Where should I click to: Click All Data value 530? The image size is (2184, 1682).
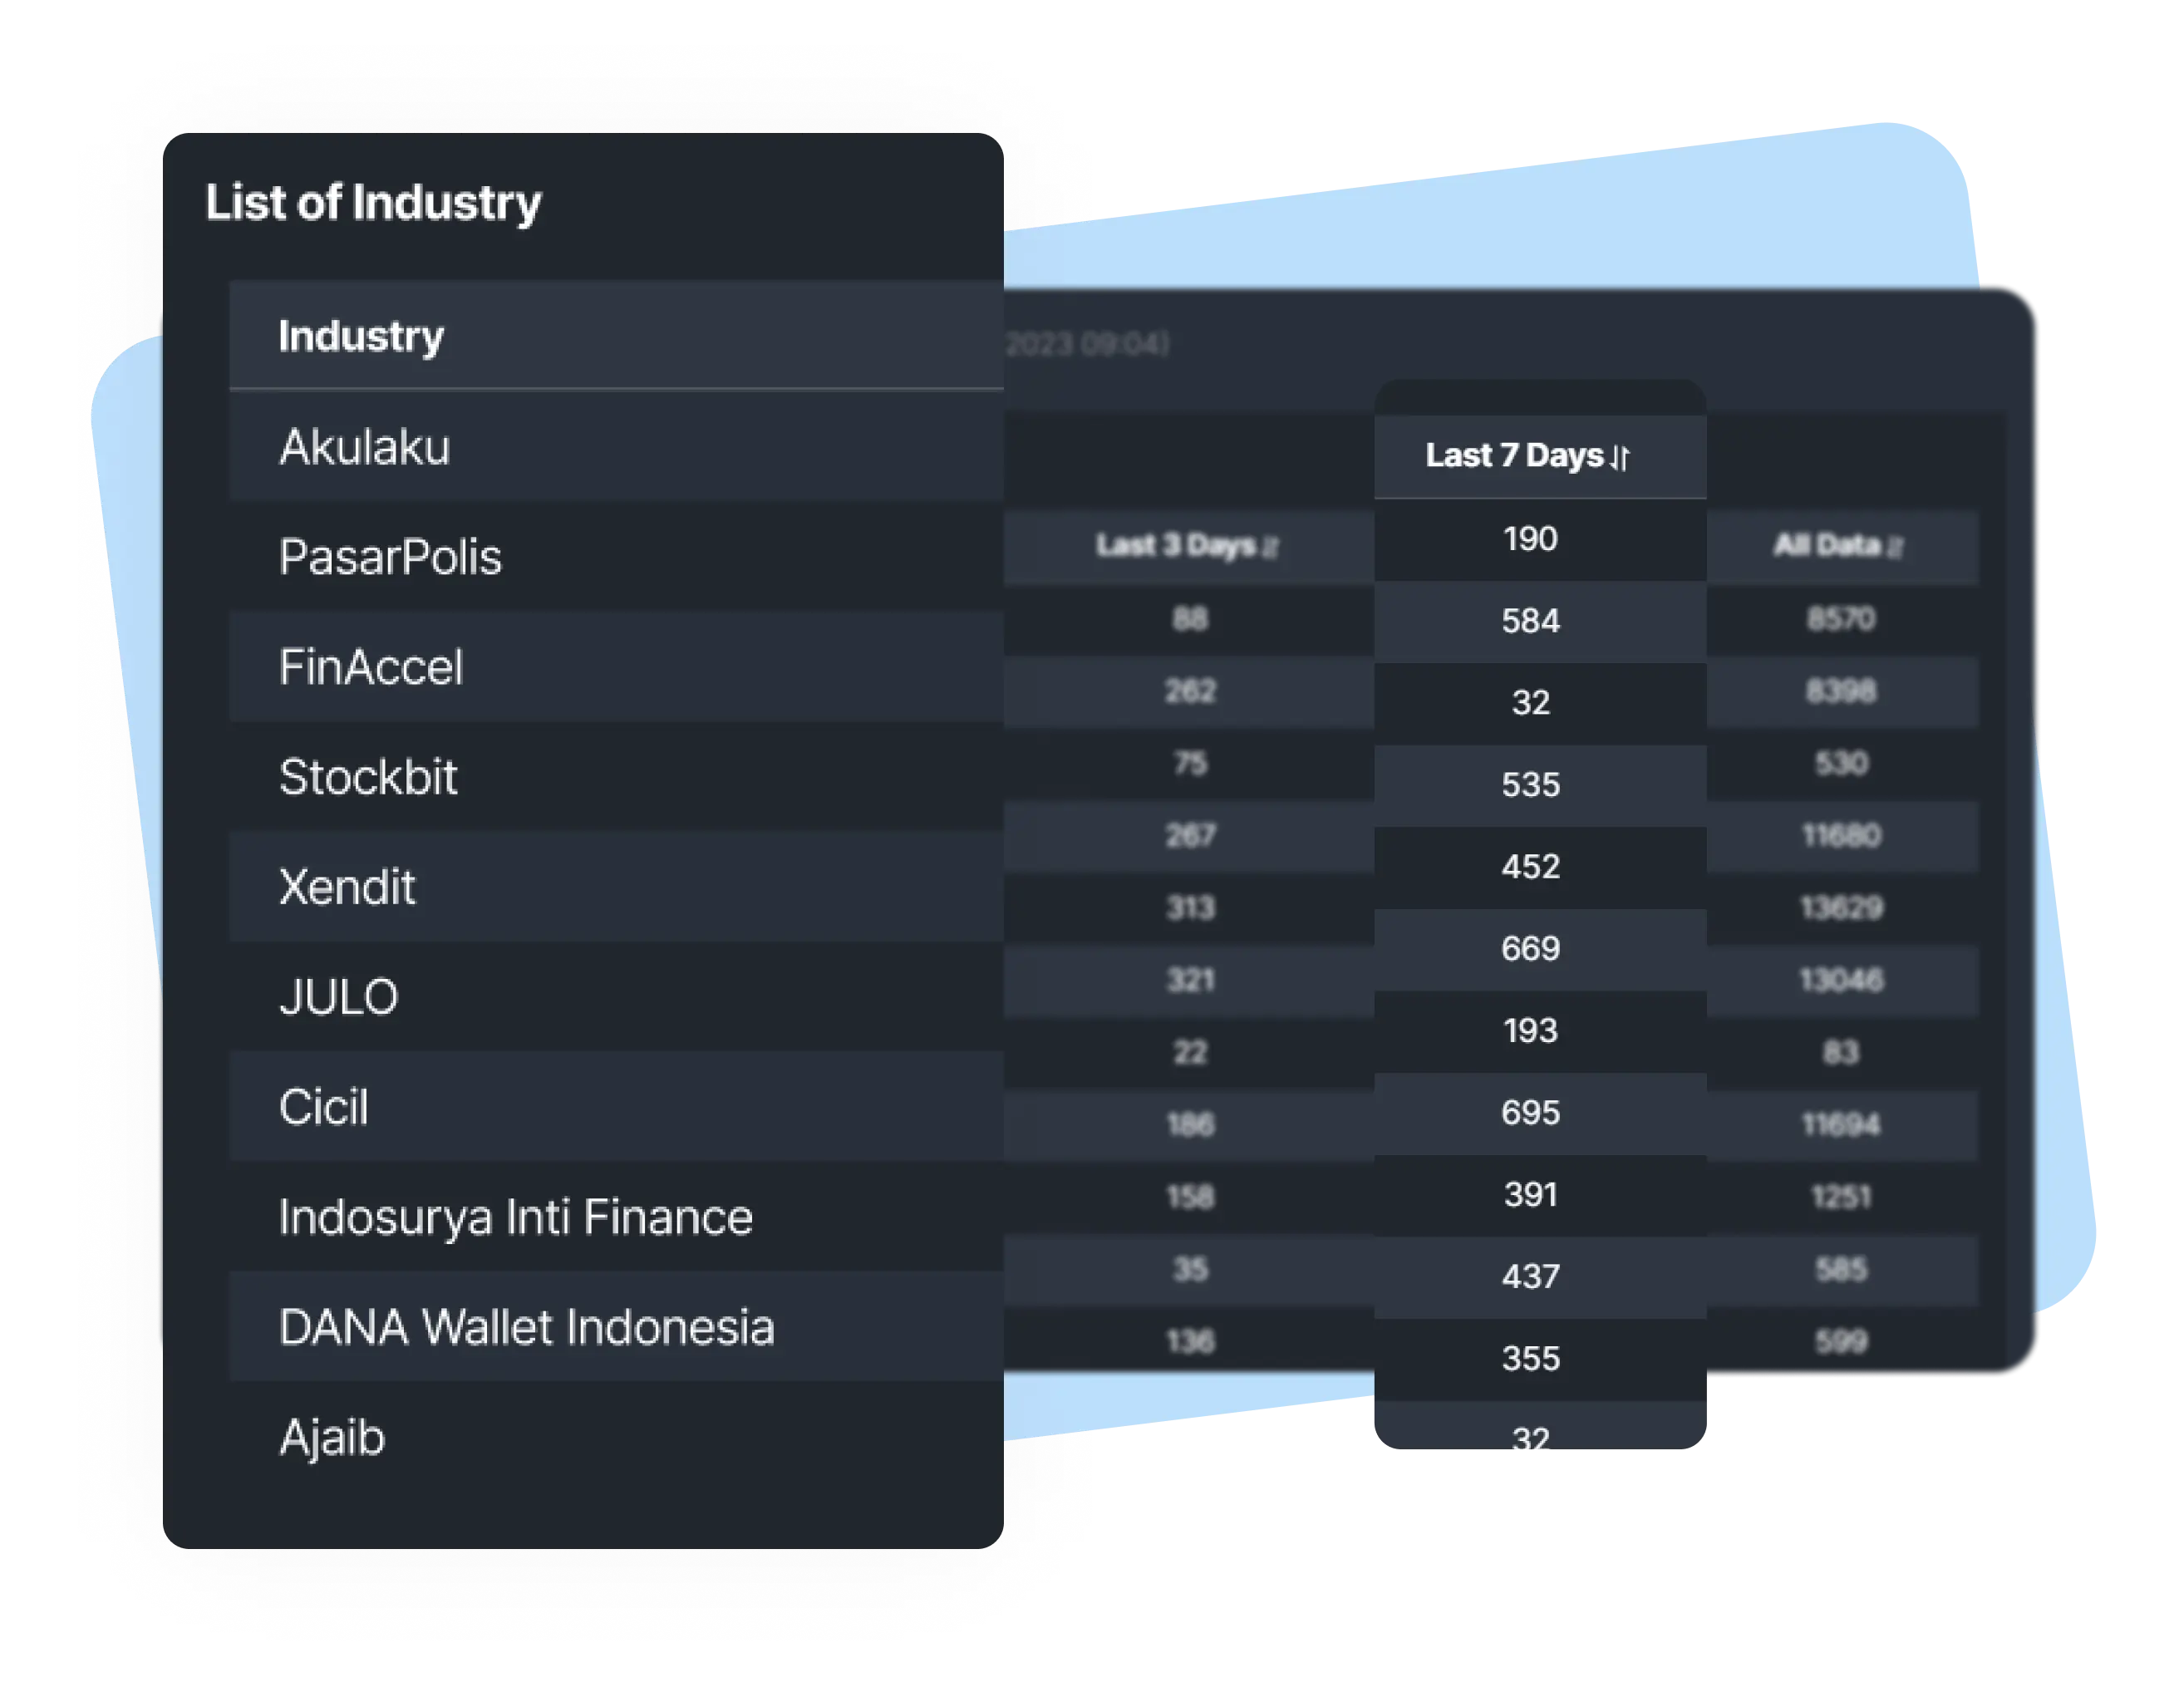click(x=1840, y=764)
